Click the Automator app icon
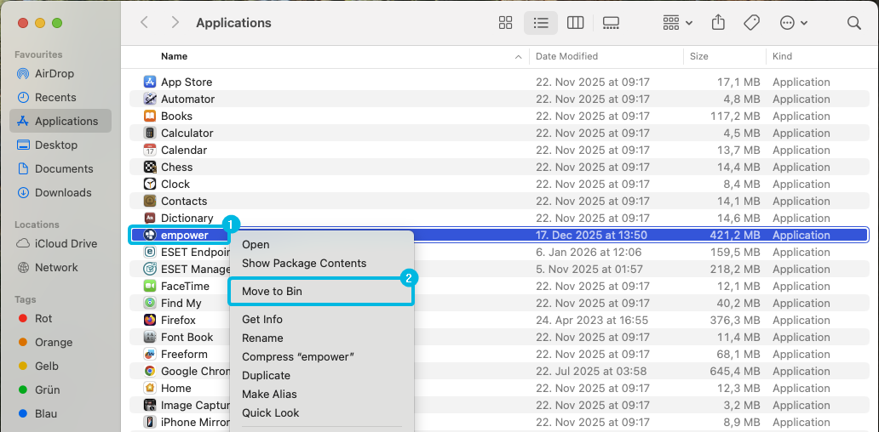This screenshot has width=879, height=432. pyautogui.click(x=150, y=99)
